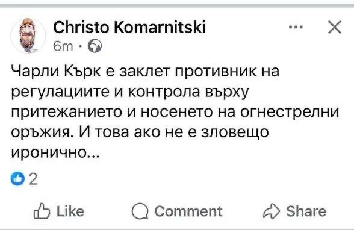Click the word зловещо in the post
Screen dimensions: 354x230
[x=235, y=132]
